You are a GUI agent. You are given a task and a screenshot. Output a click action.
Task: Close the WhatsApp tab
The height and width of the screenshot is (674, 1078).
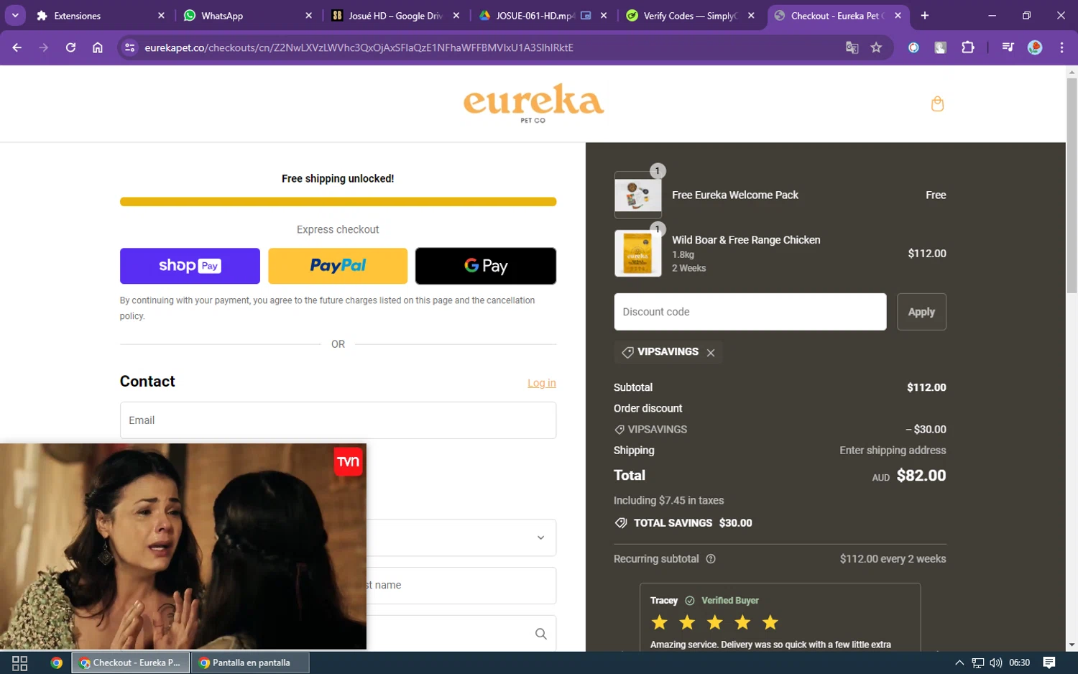tap(308, 15)
